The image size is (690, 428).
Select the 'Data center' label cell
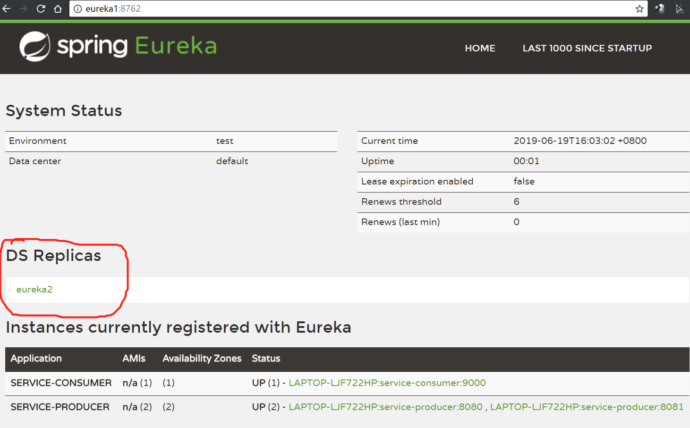(x=35, y=161)
